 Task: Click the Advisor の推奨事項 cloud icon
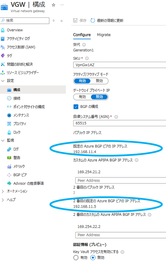[x=9, y=183]
